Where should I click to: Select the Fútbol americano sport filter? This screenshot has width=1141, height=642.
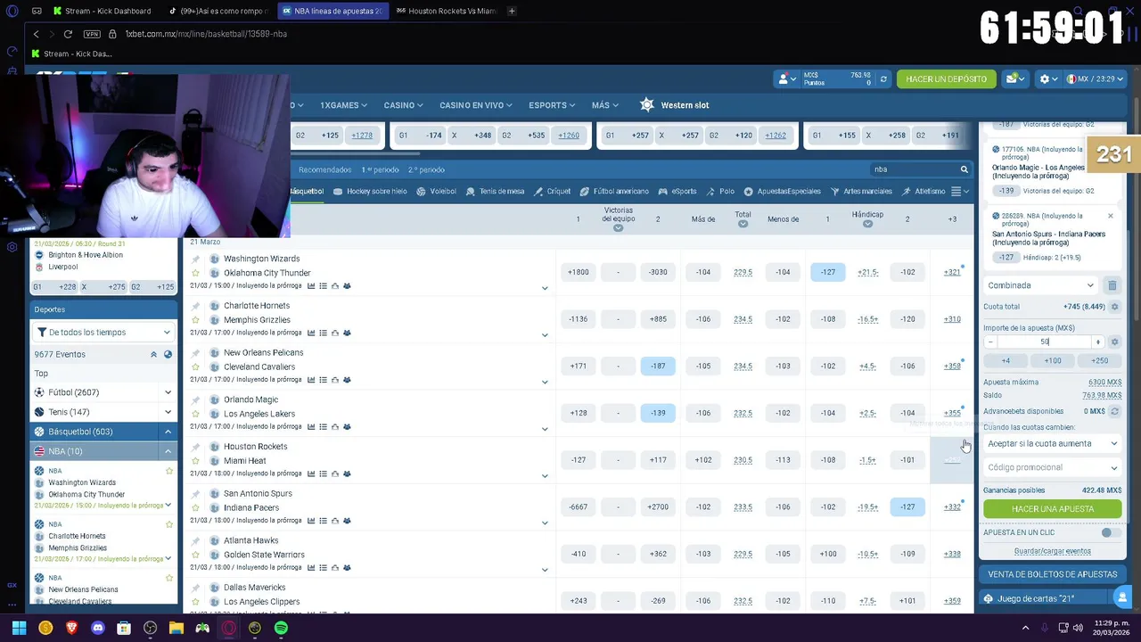[x=614, y=191]
